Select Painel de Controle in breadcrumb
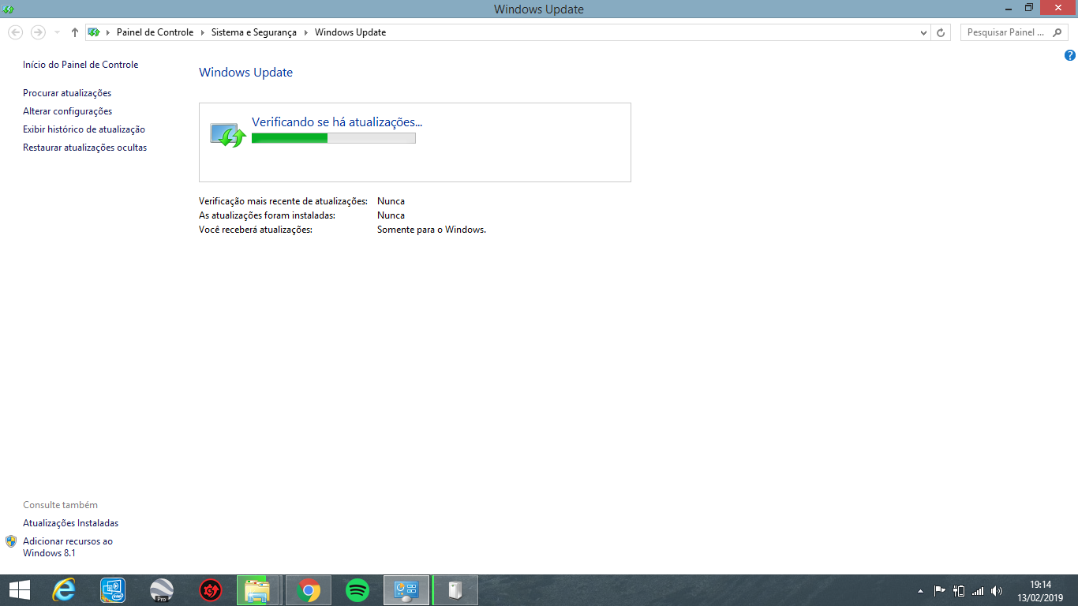1078x606 pixels. (x=155, y=32)
